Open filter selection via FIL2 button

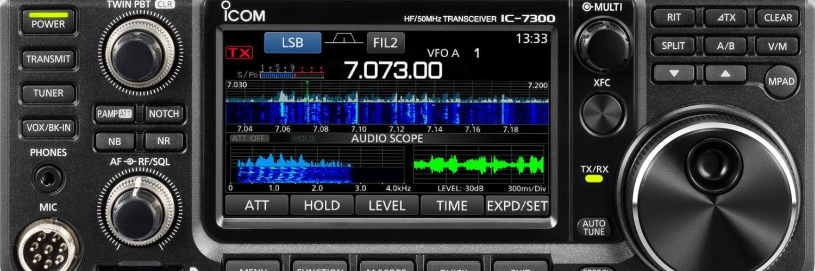(385, 43)
